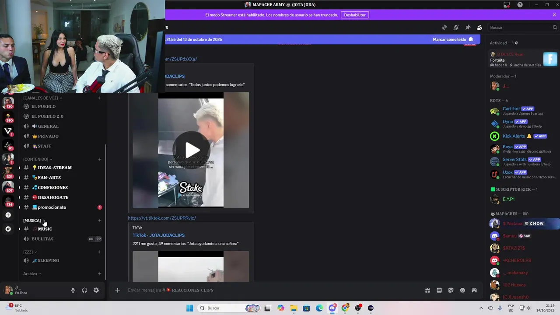Open CONFESIONES text channel
This screenshot has width=560, height=315.
pyautogui.click(x=62, y=188)
